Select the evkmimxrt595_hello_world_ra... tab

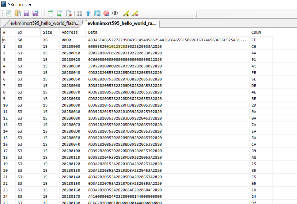(121, 23)
